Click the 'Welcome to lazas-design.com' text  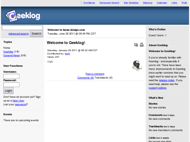click(66, 30)
